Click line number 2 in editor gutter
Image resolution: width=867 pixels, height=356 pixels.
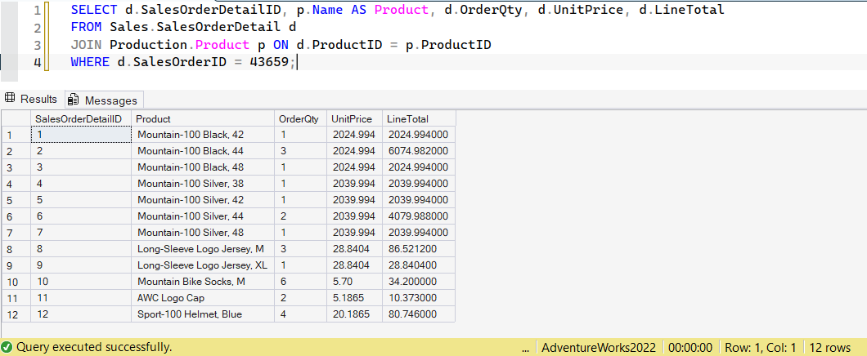click(x=37, y=28)
